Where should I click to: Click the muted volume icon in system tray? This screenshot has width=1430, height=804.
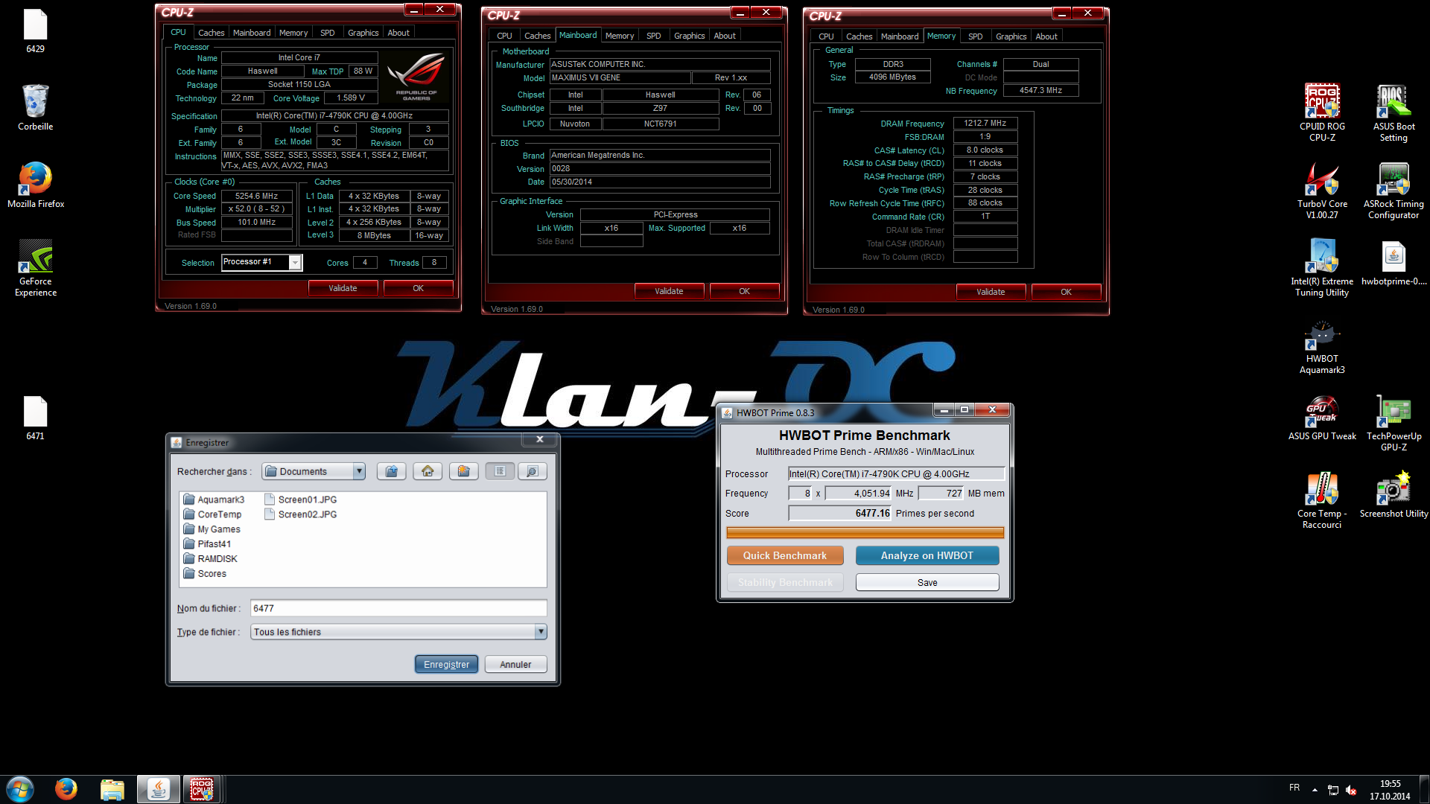[1351, 790]
